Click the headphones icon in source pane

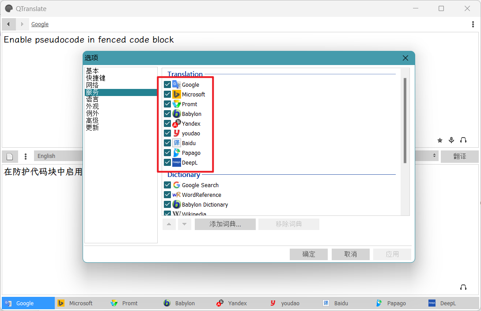coord(463,140)
